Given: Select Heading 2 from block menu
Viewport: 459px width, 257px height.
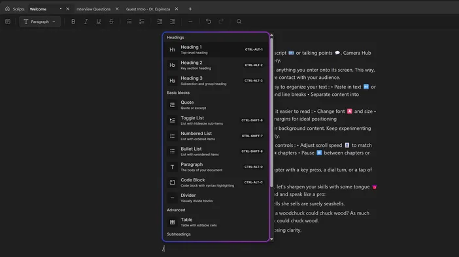Looking at the screenshot, I should 216,65.
